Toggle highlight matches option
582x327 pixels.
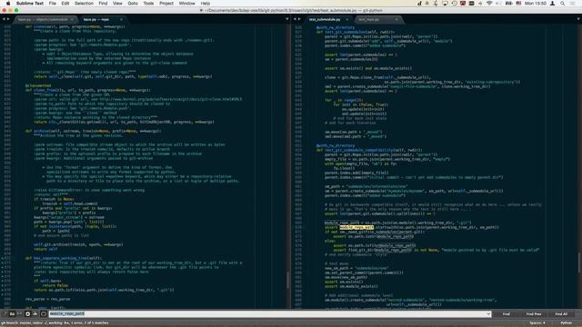tap(43, 313)
